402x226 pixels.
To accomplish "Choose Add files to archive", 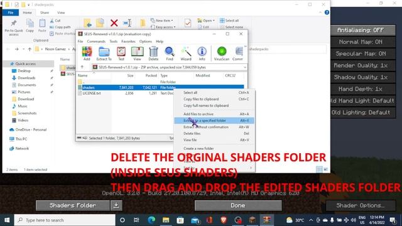I will pyautogui.click(x=214, y=114).
